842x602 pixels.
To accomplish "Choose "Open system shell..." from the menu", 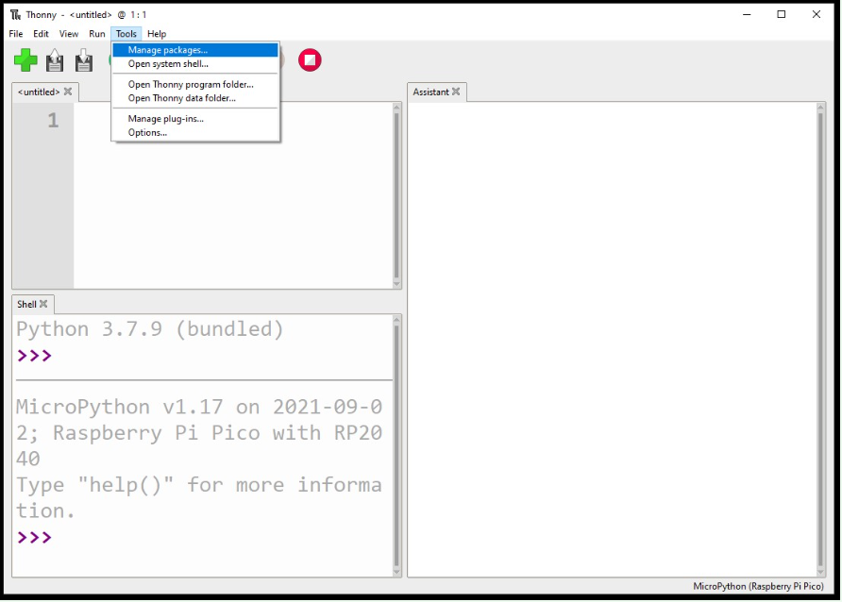I will click(x=167, y=63).
